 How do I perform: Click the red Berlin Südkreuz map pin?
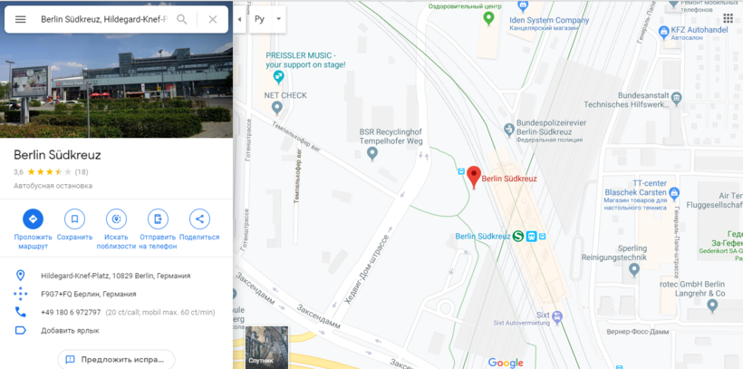[x=474, y=178]
